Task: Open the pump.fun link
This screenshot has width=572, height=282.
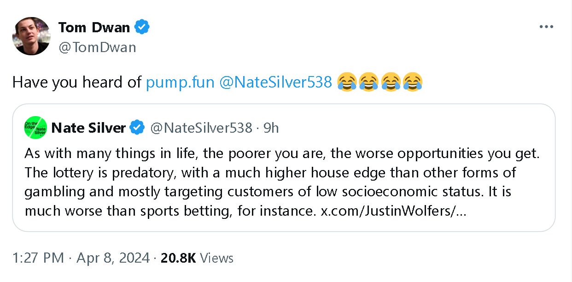Action: click(x=180, y=82)
